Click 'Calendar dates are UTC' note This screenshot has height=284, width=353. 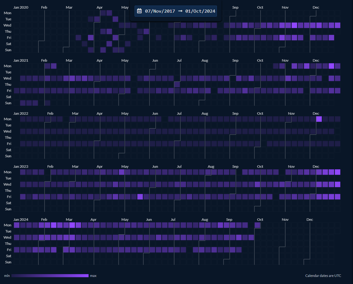click(323, 276)
